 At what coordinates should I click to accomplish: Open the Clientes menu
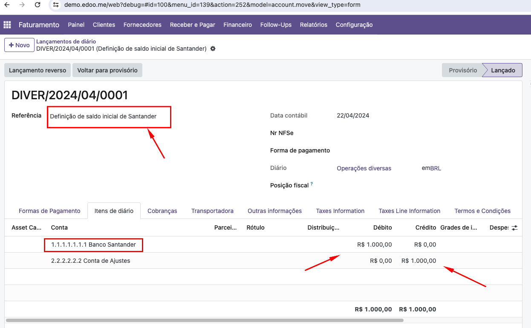pyautogui.click(x=104, y=25)
